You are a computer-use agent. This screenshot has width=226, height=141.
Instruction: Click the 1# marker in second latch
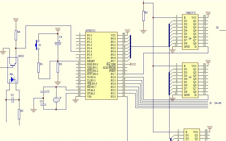(x=190, y=77)
